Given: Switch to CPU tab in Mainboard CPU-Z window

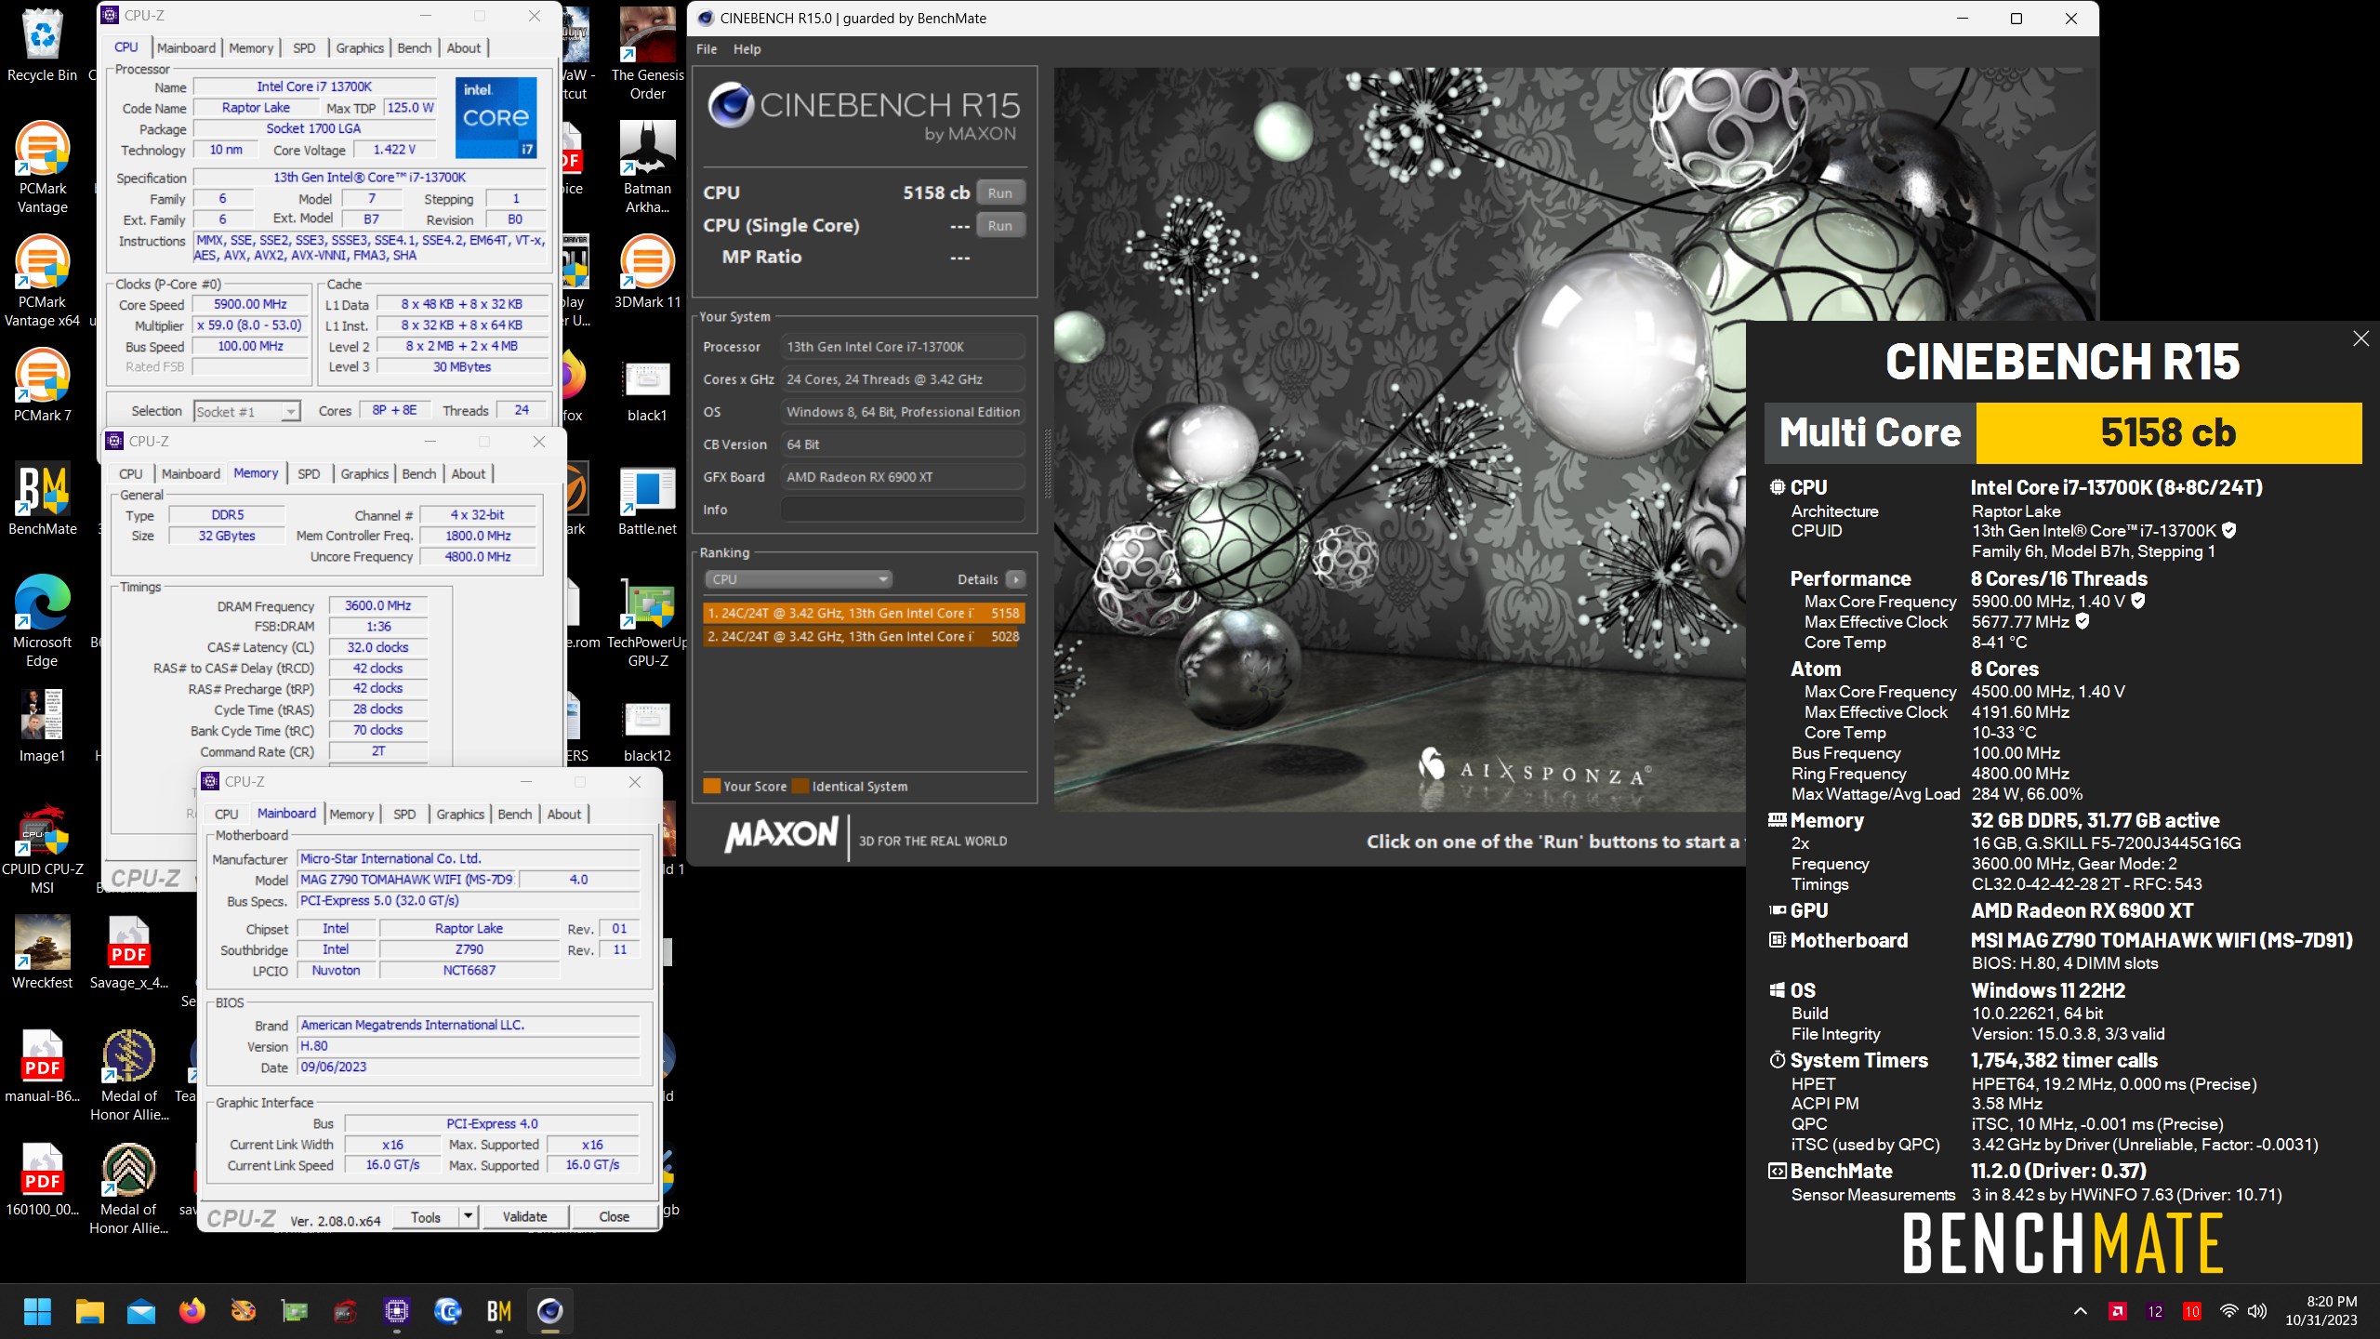Looking at the screenshot, I should pyautogui.click(x=226, y=814).
